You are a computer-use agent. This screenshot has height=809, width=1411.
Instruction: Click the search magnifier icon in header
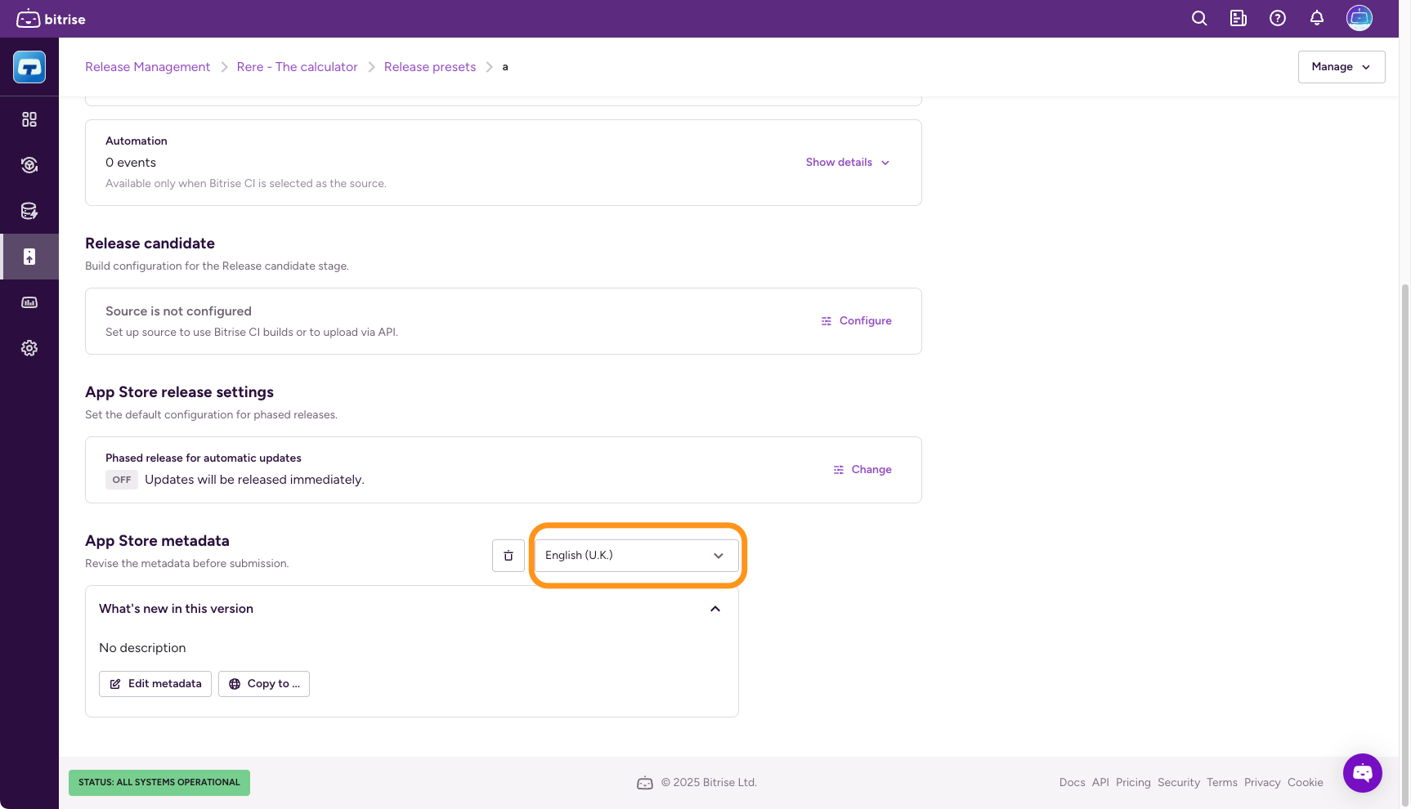click(1199, 19)
